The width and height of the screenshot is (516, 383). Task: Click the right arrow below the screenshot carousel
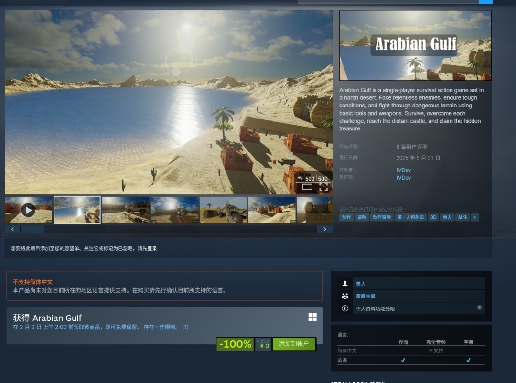(325, 229)
